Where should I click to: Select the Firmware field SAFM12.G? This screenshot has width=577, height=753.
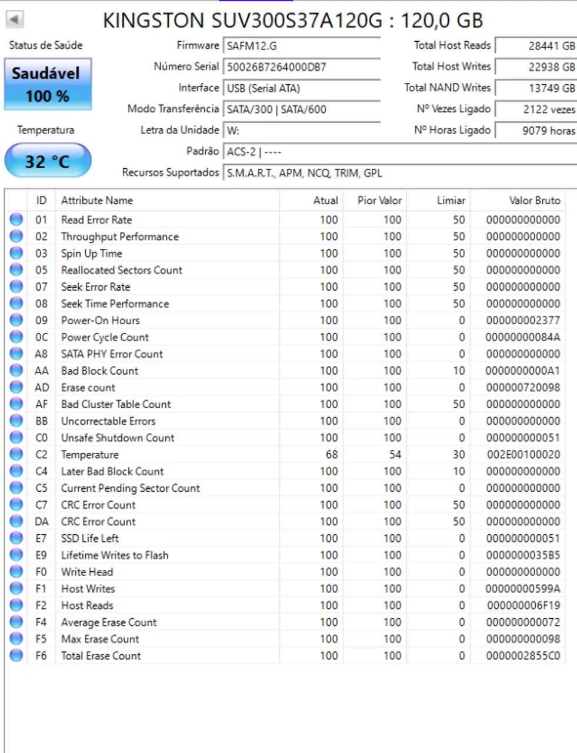[302, 46]
